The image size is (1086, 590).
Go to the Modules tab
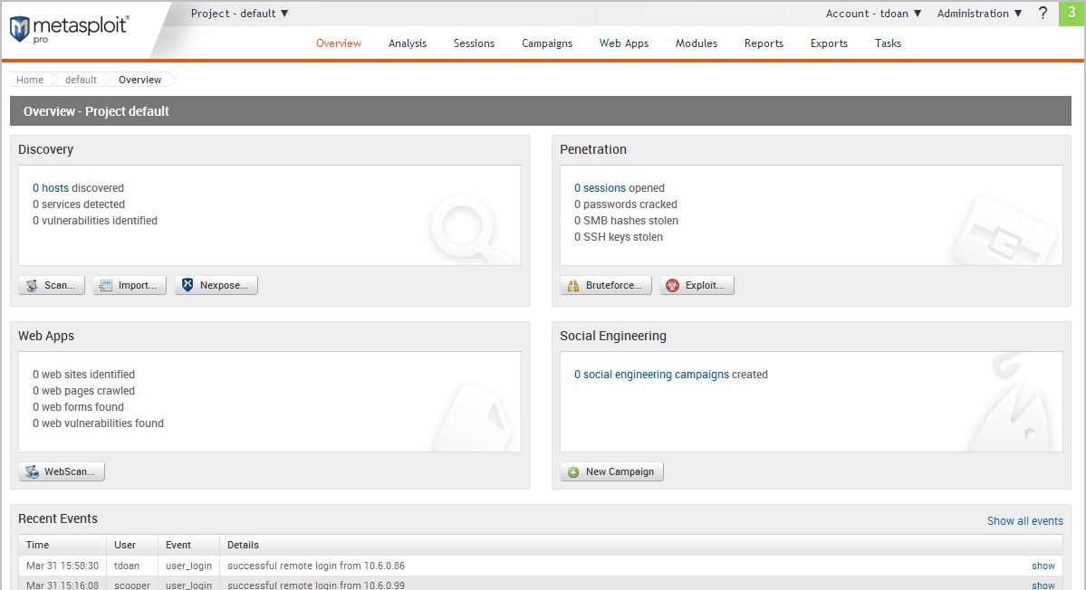coord(696,43)
